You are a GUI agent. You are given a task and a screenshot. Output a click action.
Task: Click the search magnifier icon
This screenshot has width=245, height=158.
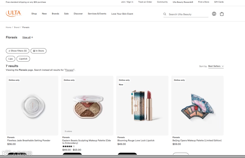pyautogui.click(x=165, y=14)
